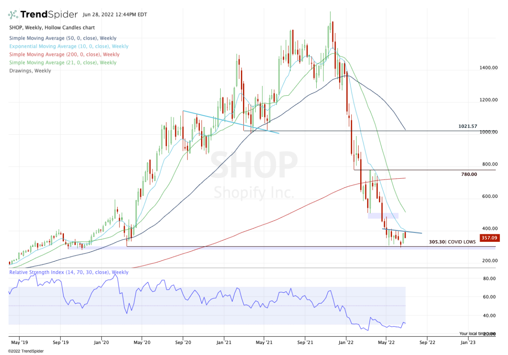Click the 1000.00 price axis label

pos(489,132)
